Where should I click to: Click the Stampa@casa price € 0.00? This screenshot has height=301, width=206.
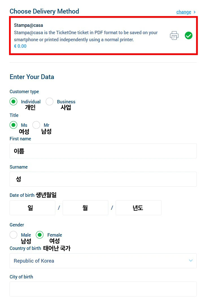click(20, 46)
